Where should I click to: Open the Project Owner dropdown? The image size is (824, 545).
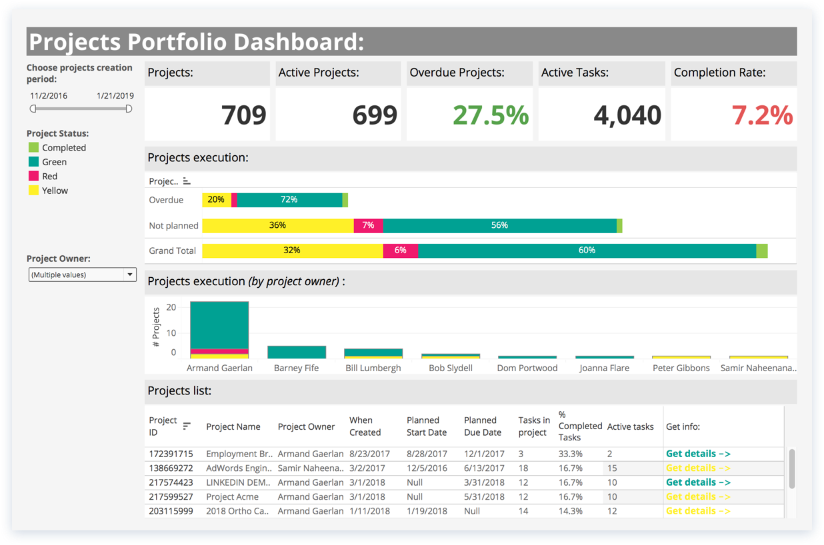[130, 274]
